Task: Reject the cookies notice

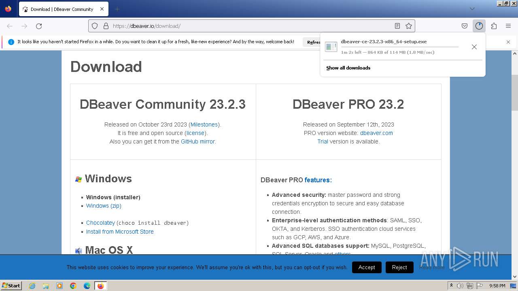Action: (399, 267)
